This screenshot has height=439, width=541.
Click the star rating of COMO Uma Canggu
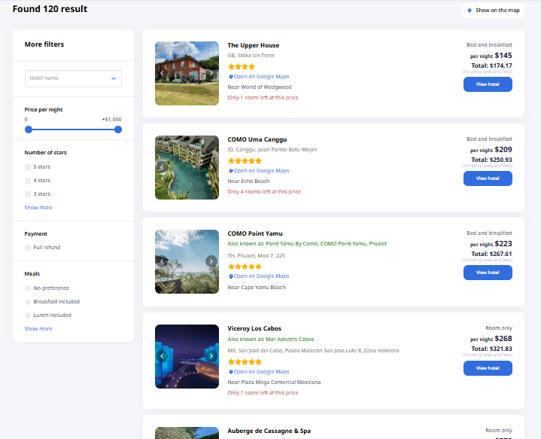(x=245, y=160)
